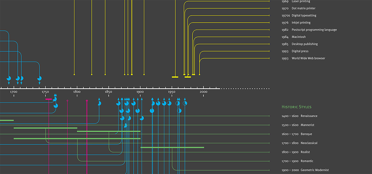
Task: Click the 2000 year tick label
Action: point(204,92)
